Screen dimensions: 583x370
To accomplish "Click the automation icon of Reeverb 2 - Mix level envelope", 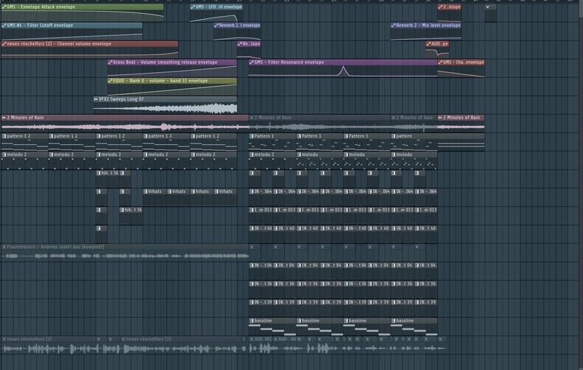I will point(394,25).
